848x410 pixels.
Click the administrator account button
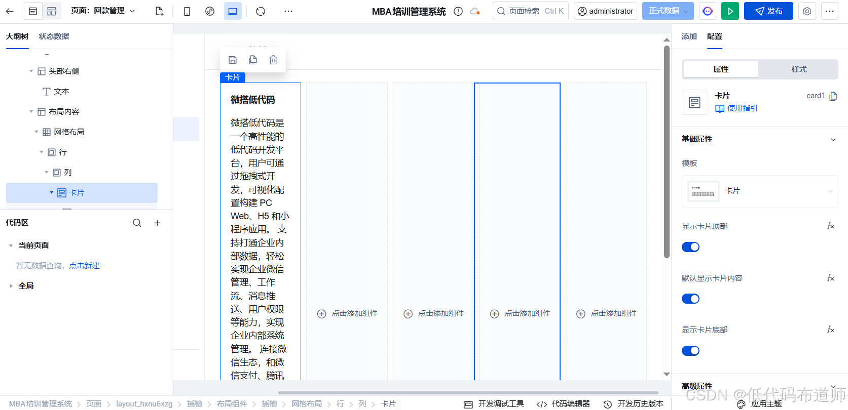605,11
